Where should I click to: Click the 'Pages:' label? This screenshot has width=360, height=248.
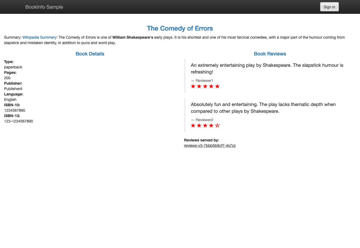coord(10,72)
